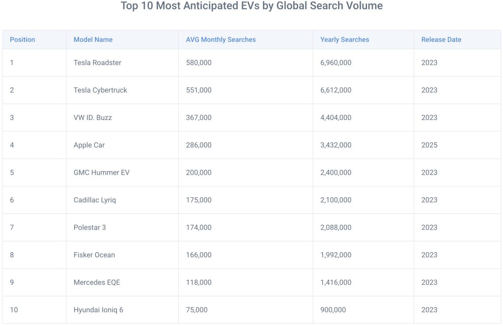The width and height of the screenshot is (503, 326).
Task: Click the Tesla Cybertruck model name
Action: [100, 90]
